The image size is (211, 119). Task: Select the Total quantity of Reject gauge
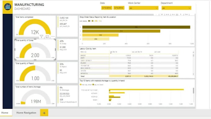point(35,73)
